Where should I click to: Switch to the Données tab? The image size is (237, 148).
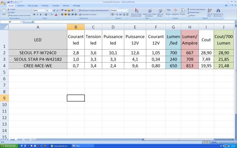[56, 6]
